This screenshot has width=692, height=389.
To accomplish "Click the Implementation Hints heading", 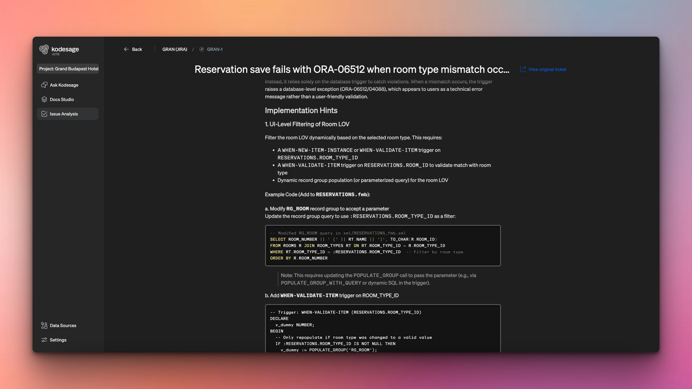I will coord(301,110).
